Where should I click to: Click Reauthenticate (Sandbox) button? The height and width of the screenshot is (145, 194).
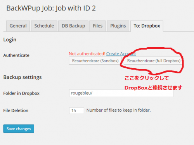tap(95, 60)
